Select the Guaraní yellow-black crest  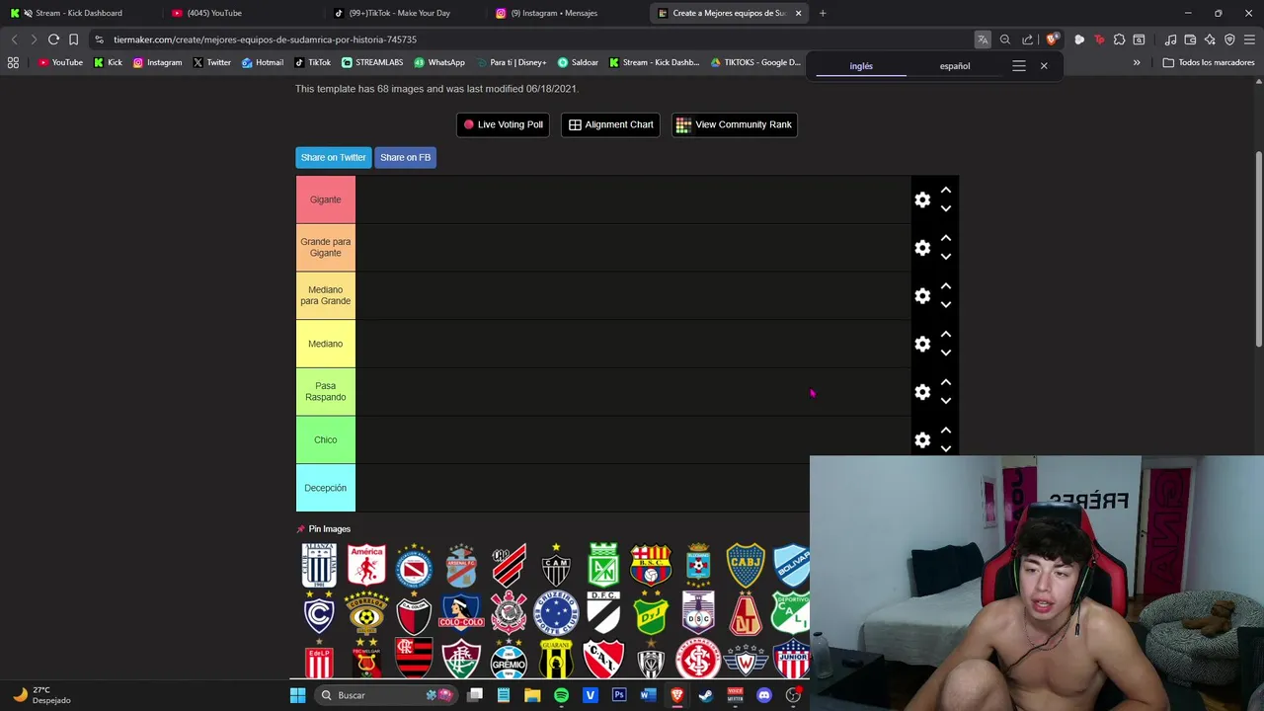556,659
